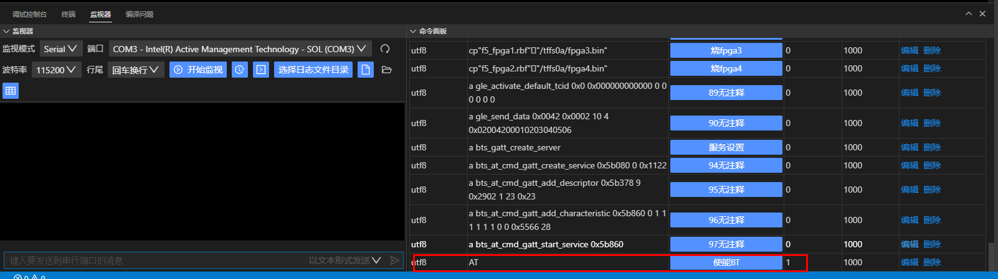Click the auto-scroll arrow icon button
The height and width of the screenshot is (279, 998).
tap(261, 70)
